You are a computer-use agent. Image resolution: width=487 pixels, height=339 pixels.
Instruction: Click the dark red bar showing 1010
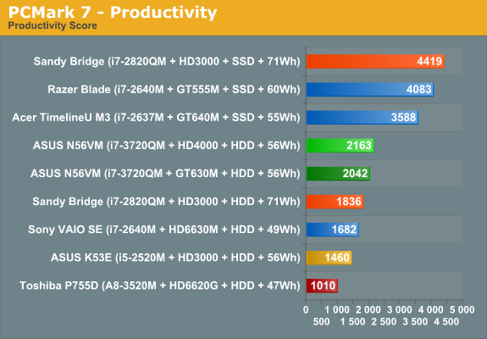point(322,286)
